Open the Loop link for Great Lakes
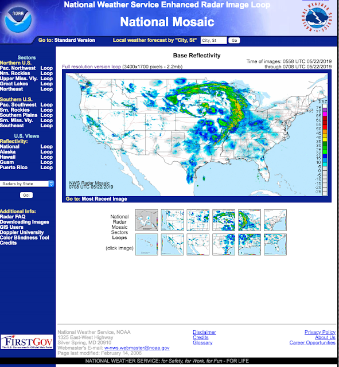This screenshot has width=339, height=367. 46,84
